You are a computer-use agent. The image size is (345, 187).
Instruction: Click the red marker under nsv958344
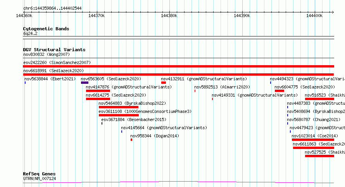pyautogui.click(x=131, y=140)
